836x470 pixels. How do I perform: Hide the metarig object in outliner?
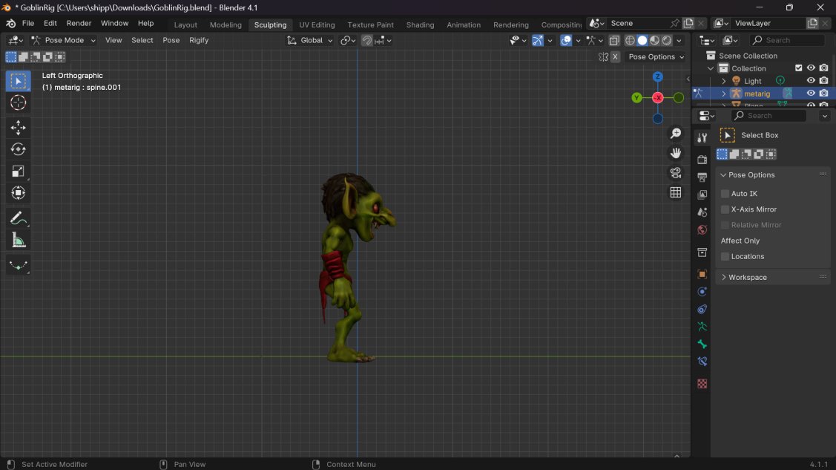[811, 94]
